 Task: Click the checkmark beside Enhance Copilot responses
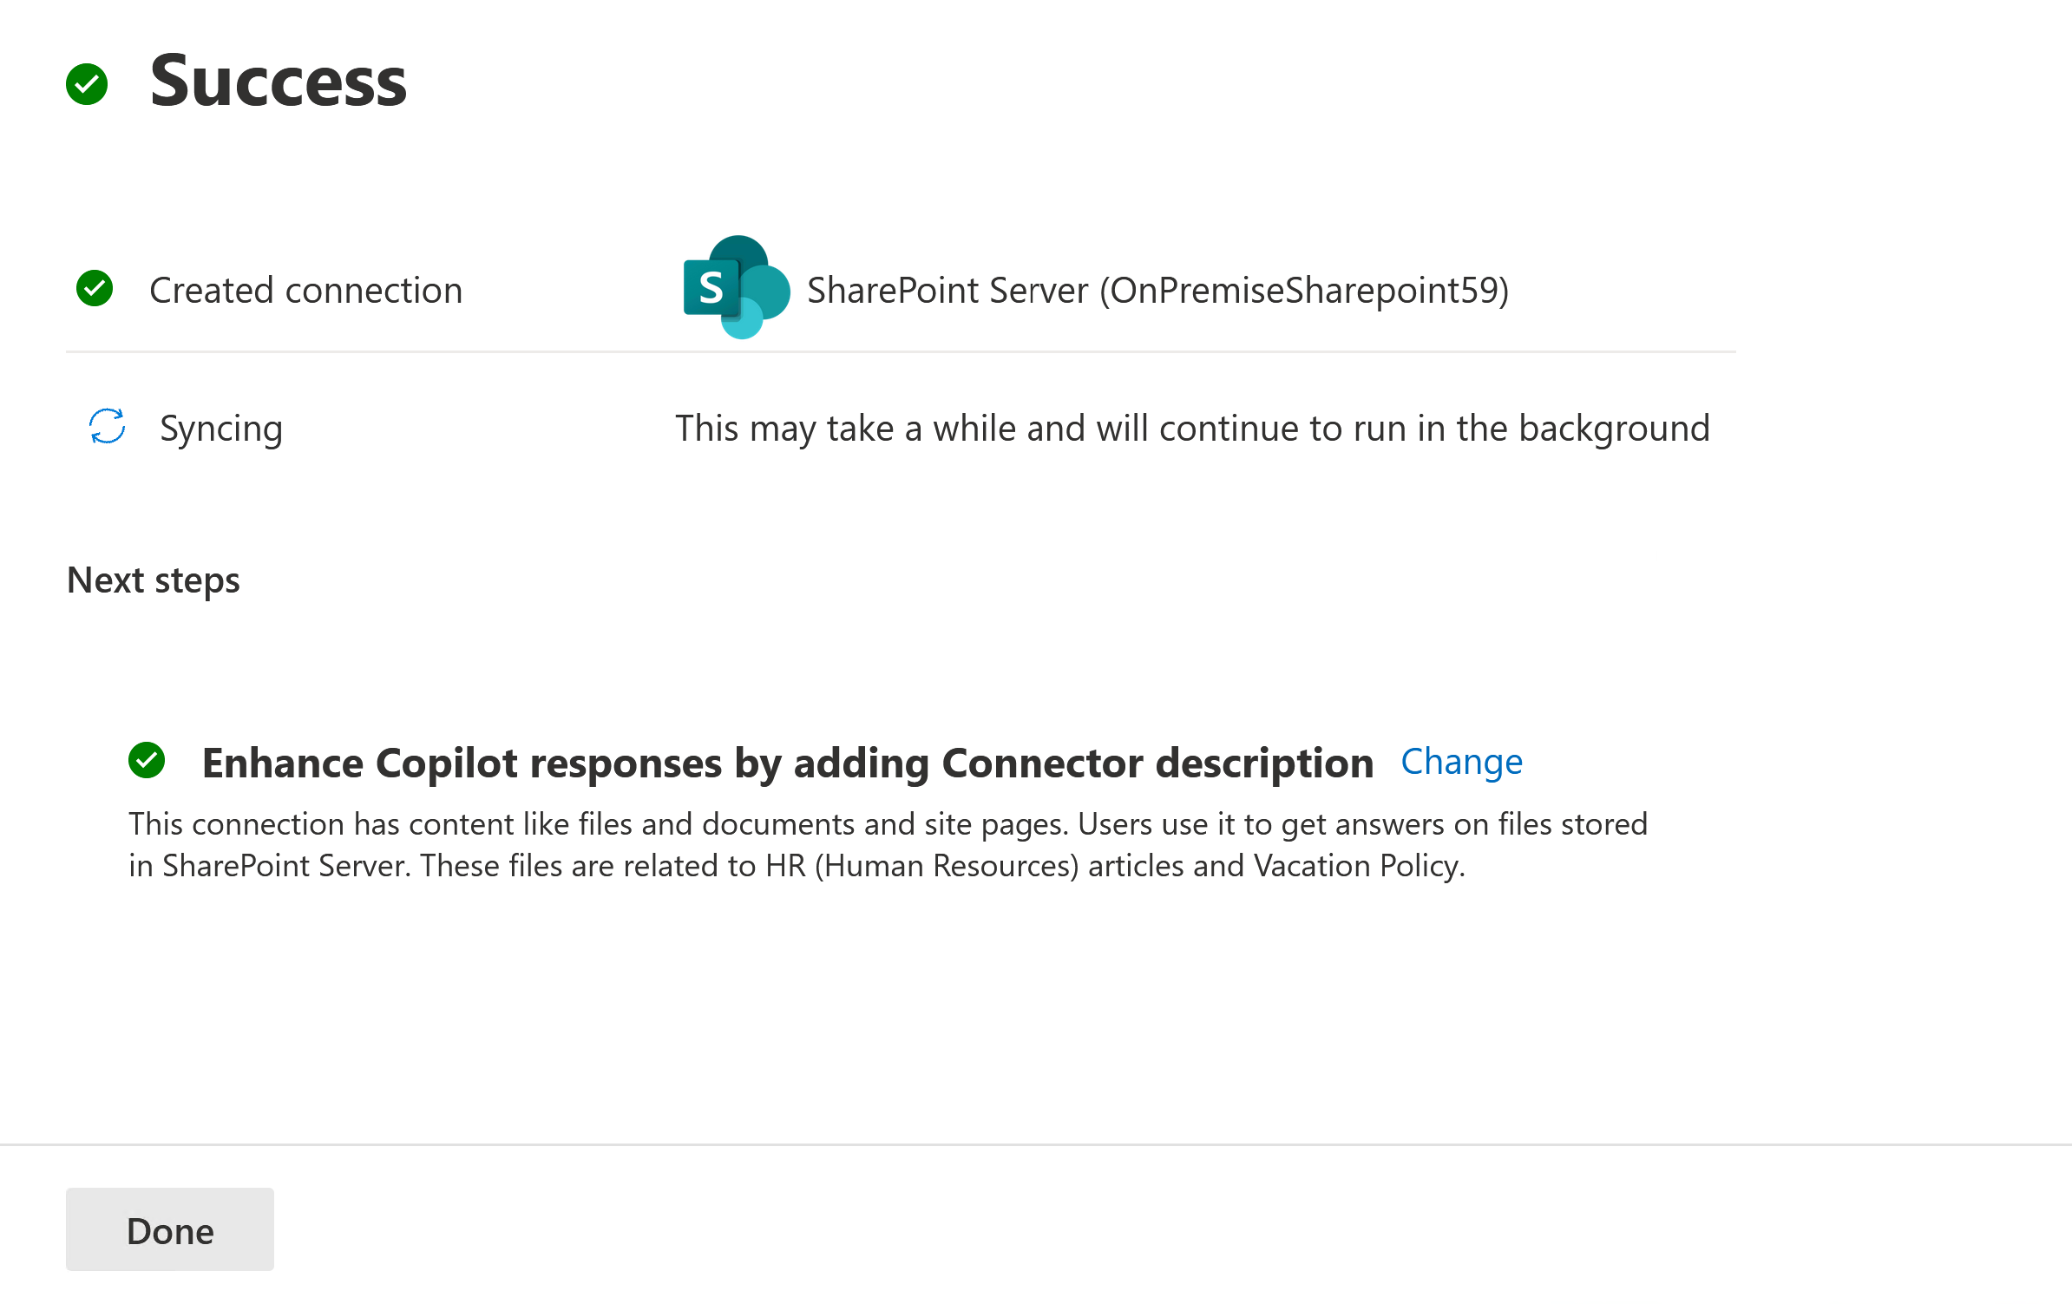pyautogui.click(x=147, y=761)
